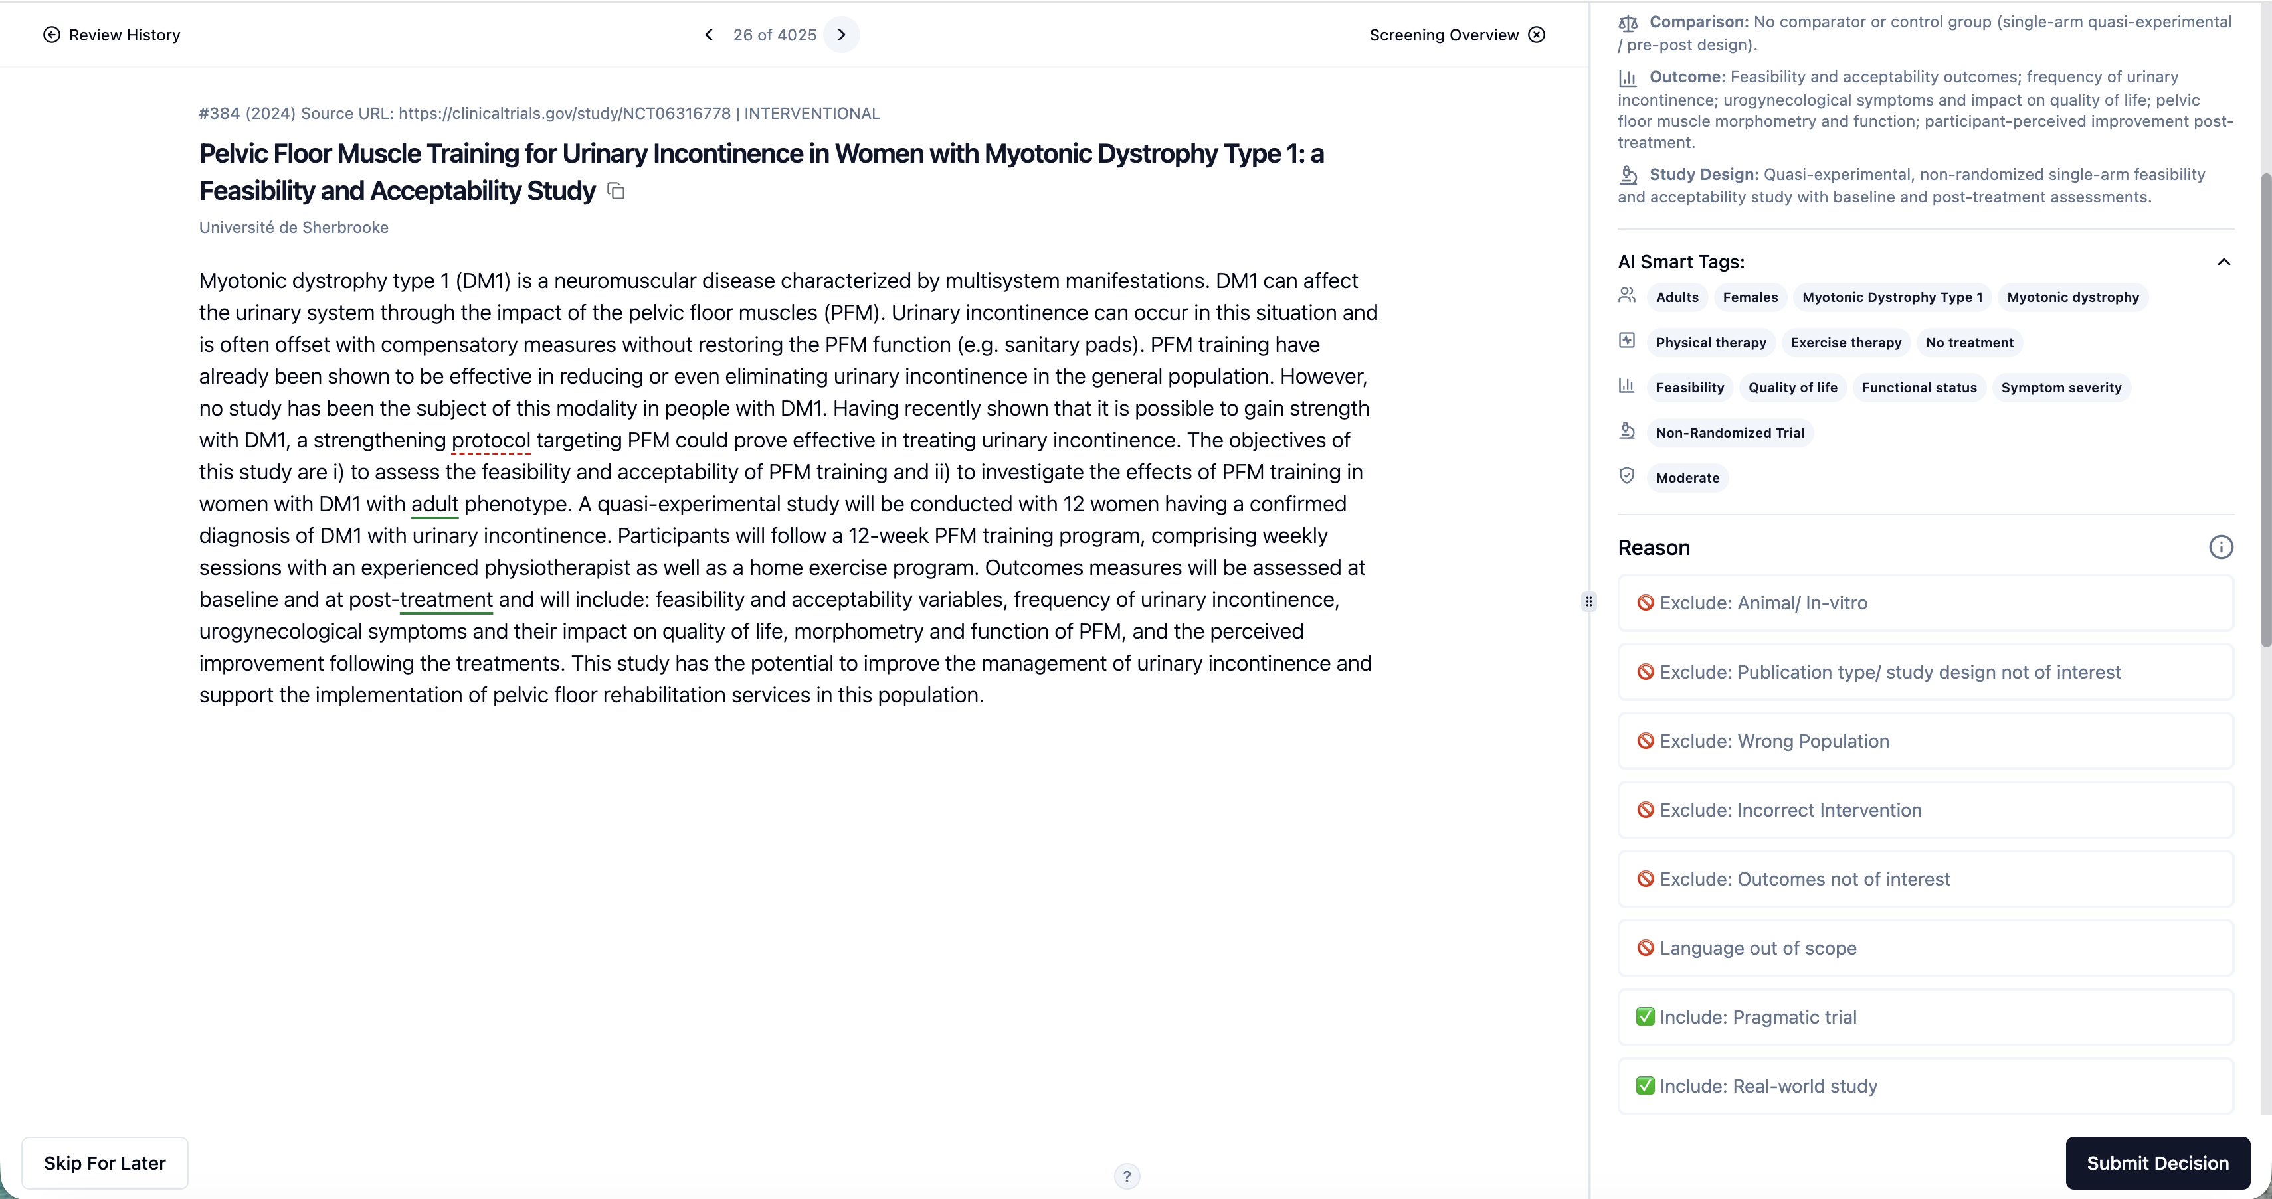2272x1199 pixels.
Task: Open the Reason info icon
Action: (x=2221, y=548)
